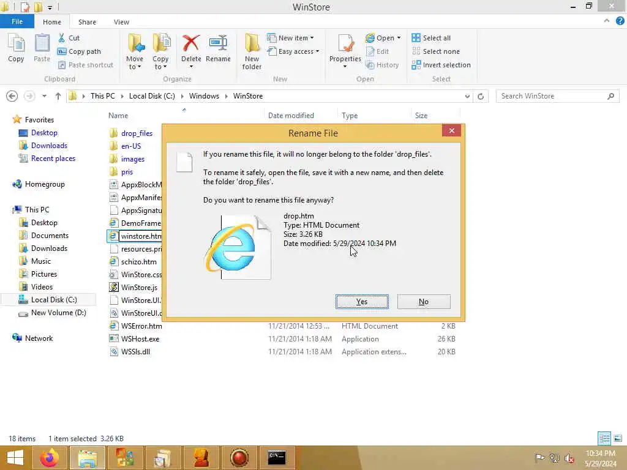Click Yes in Rename File dialog
The height and width of the screenshot is (470, 627).
(x=362, y=302)
